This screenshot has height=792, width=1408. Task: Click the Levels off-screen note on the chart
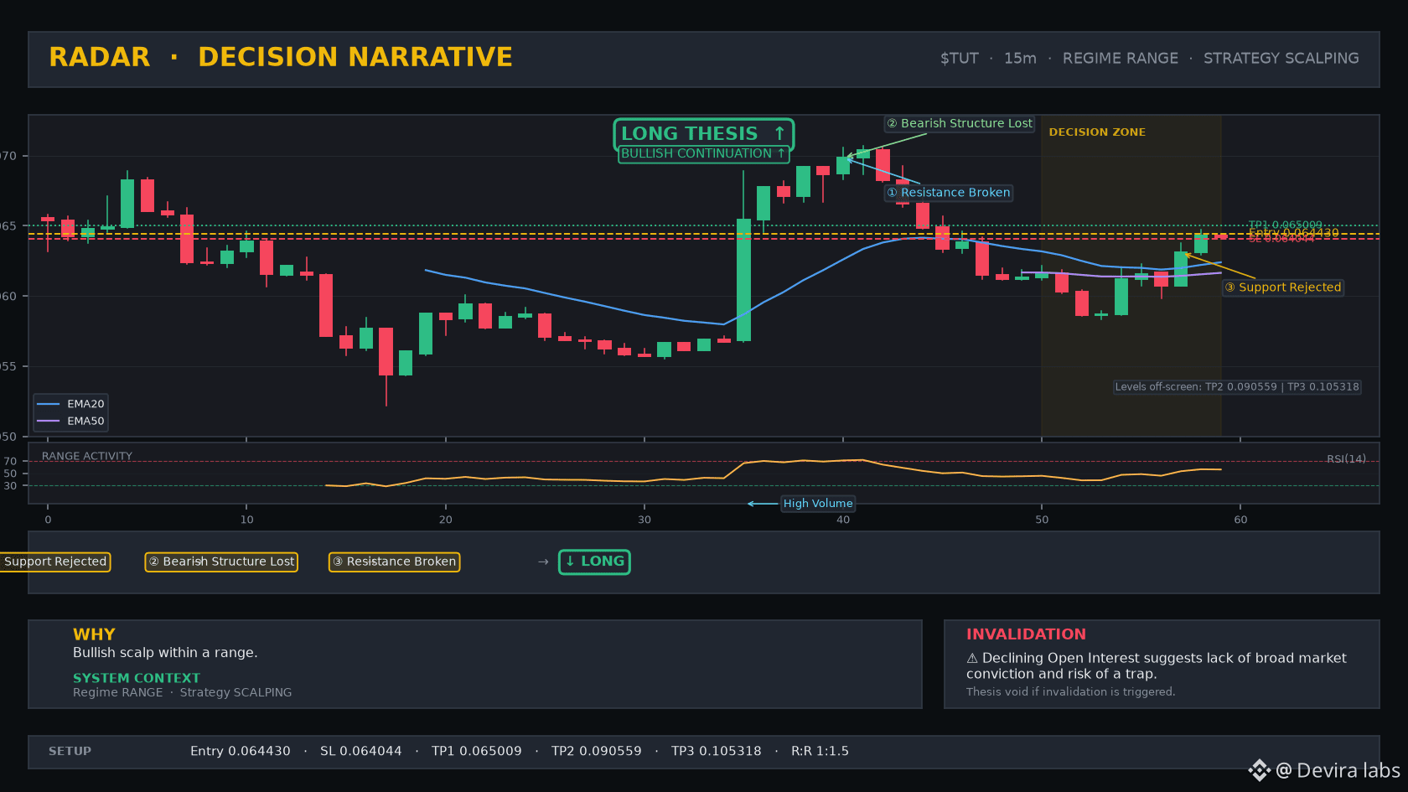click(1237, 387)
